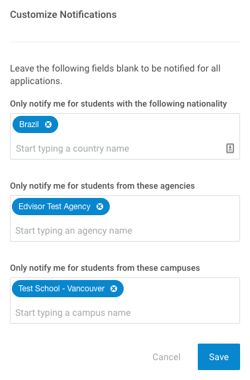Select the Test School - Vancouver chip label

tap(62, 289)
